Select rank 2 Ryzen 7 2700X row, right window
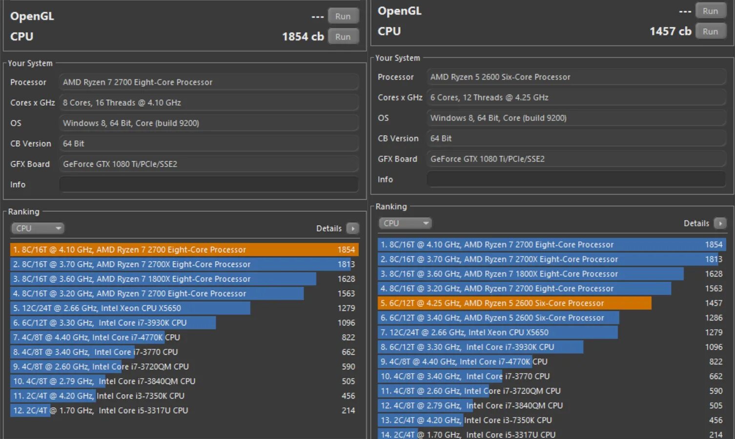 (552, 259)
